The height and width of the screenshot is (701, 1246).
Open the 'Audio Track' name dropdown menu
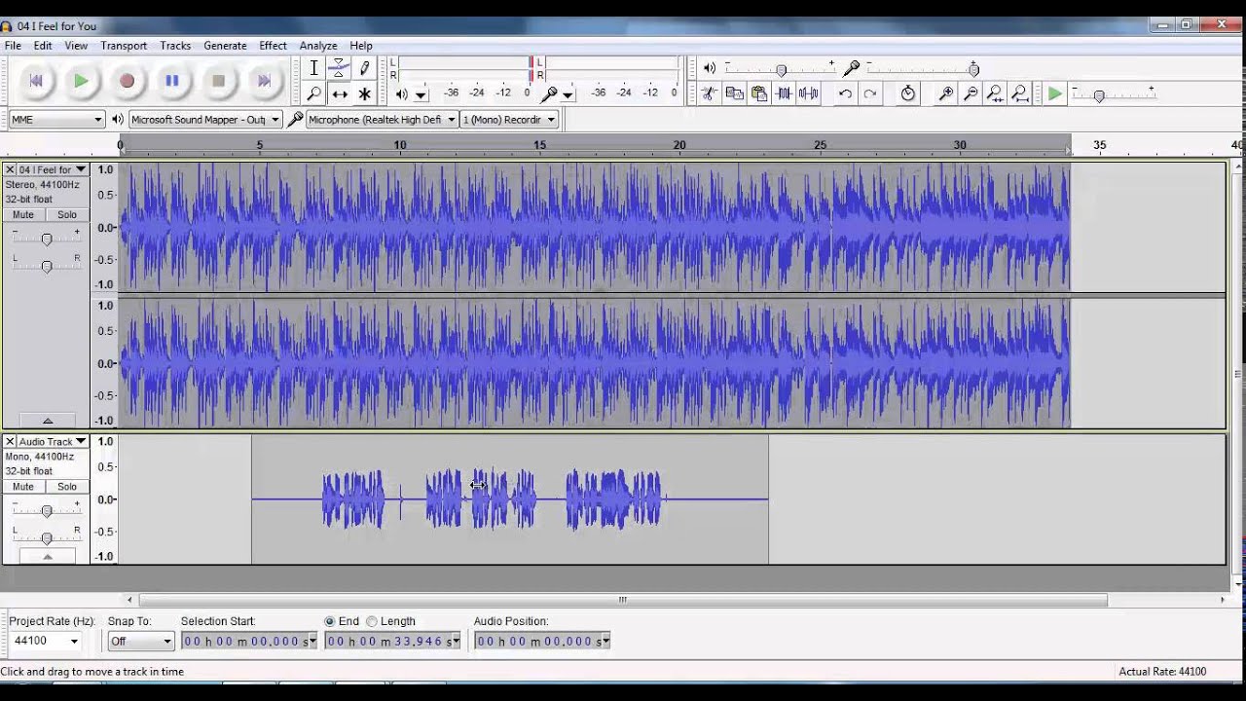point(54,441)
